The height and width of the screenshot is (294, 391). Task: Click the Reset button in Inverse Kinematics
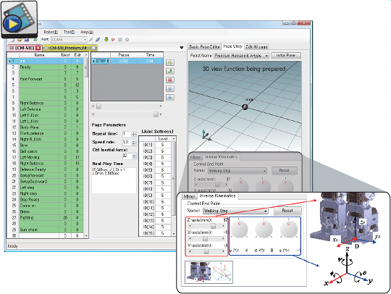287,211
